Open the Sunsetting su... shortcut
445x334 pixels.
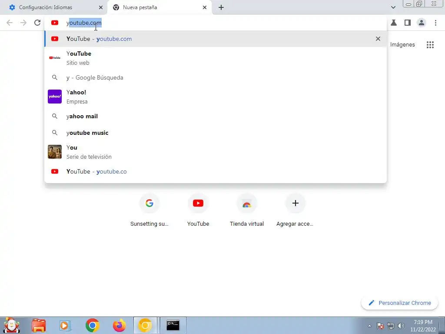[149, 210]
